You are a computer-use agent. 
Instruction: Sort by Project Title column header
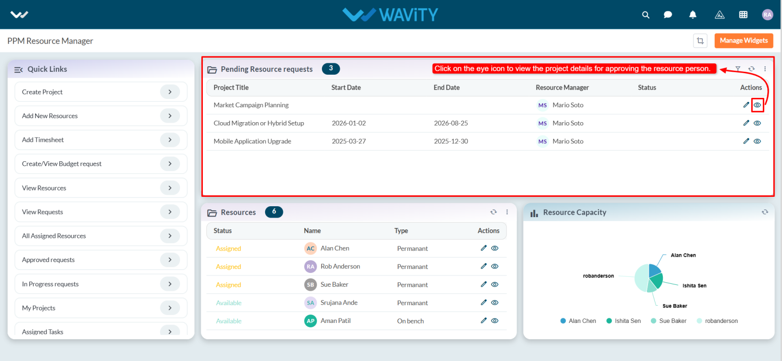tap(231, 88)
